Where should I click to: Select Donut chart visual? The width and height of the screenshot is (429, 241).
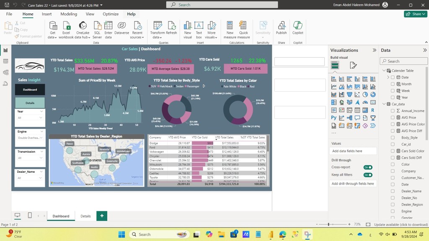(373, 95)
